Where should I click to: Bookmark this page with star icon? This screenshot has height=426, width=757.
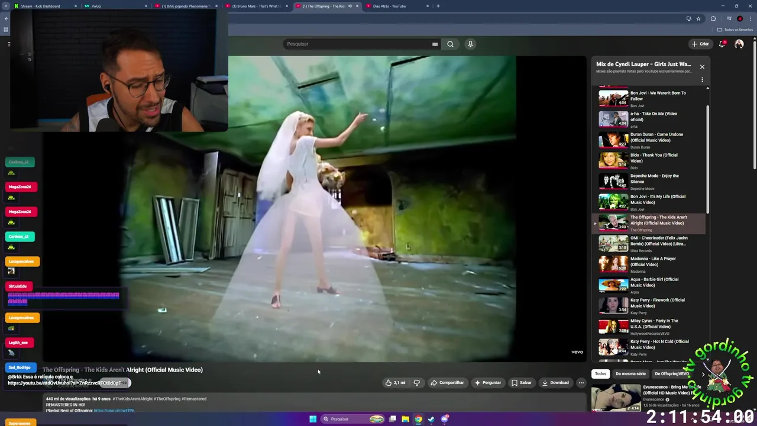pyautogui.click(x=698, y=18)
